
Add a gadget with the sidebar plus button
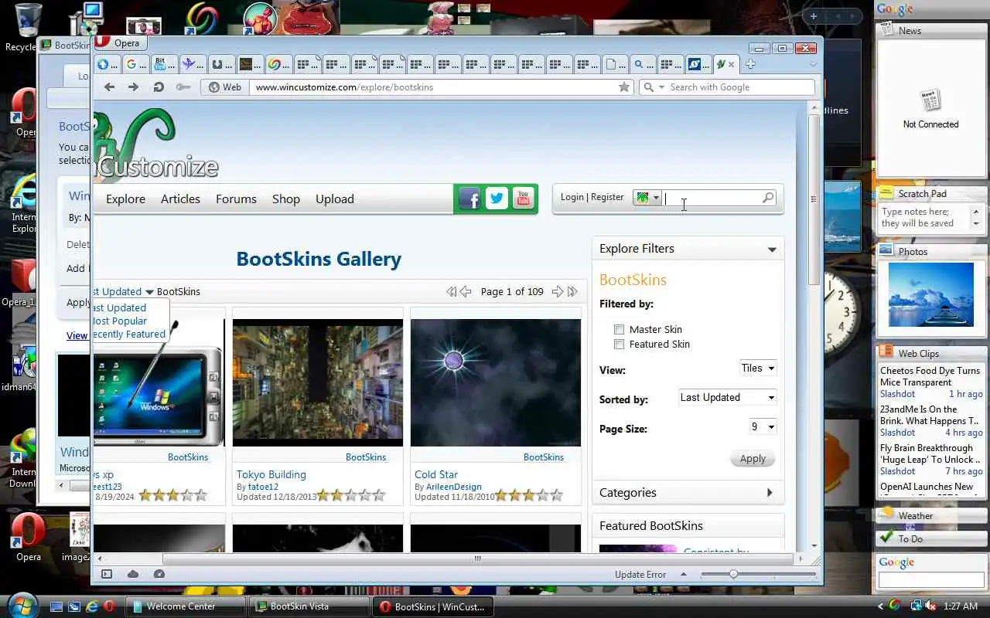tap(814, 16)
